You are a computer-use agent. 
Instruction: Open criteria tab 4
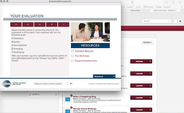coord(28,24)
